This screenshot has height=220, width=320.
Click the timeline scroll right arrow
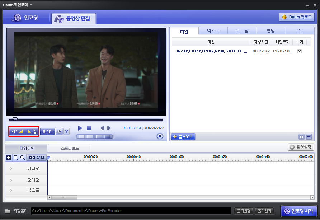[312, 197]
